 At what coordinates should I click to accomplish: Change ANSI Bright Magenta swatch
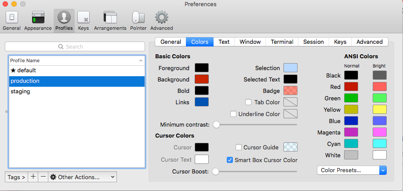coord(380,132)
